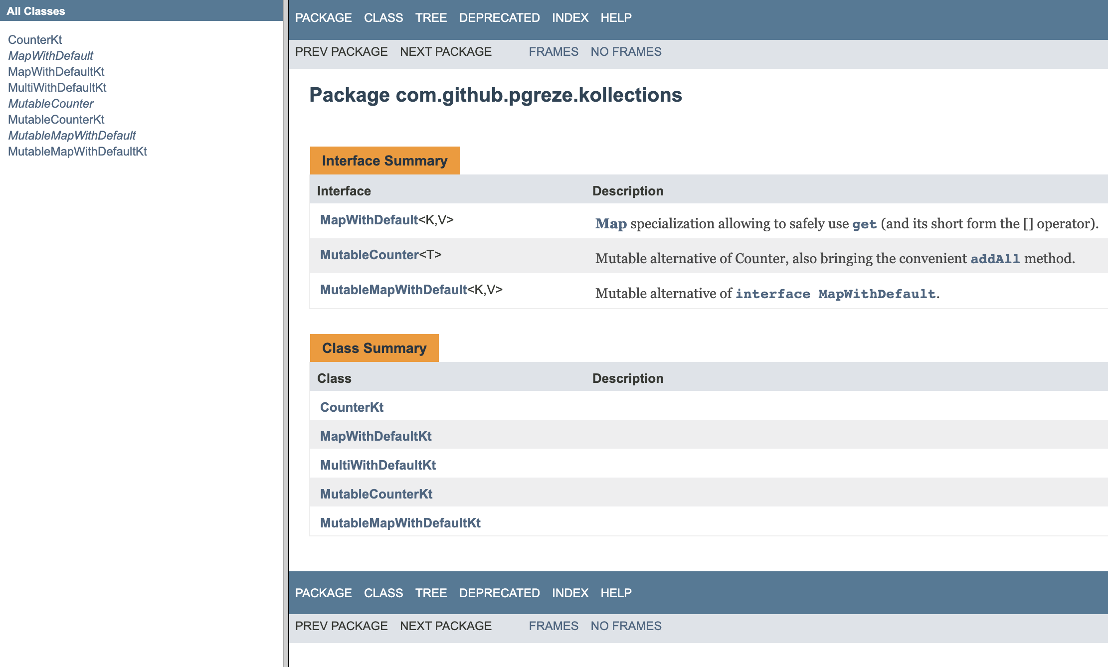The height and width of the screenshot is (667, 1108).
Task: Follow the addAll method code link
Action: tap(995, 259)
